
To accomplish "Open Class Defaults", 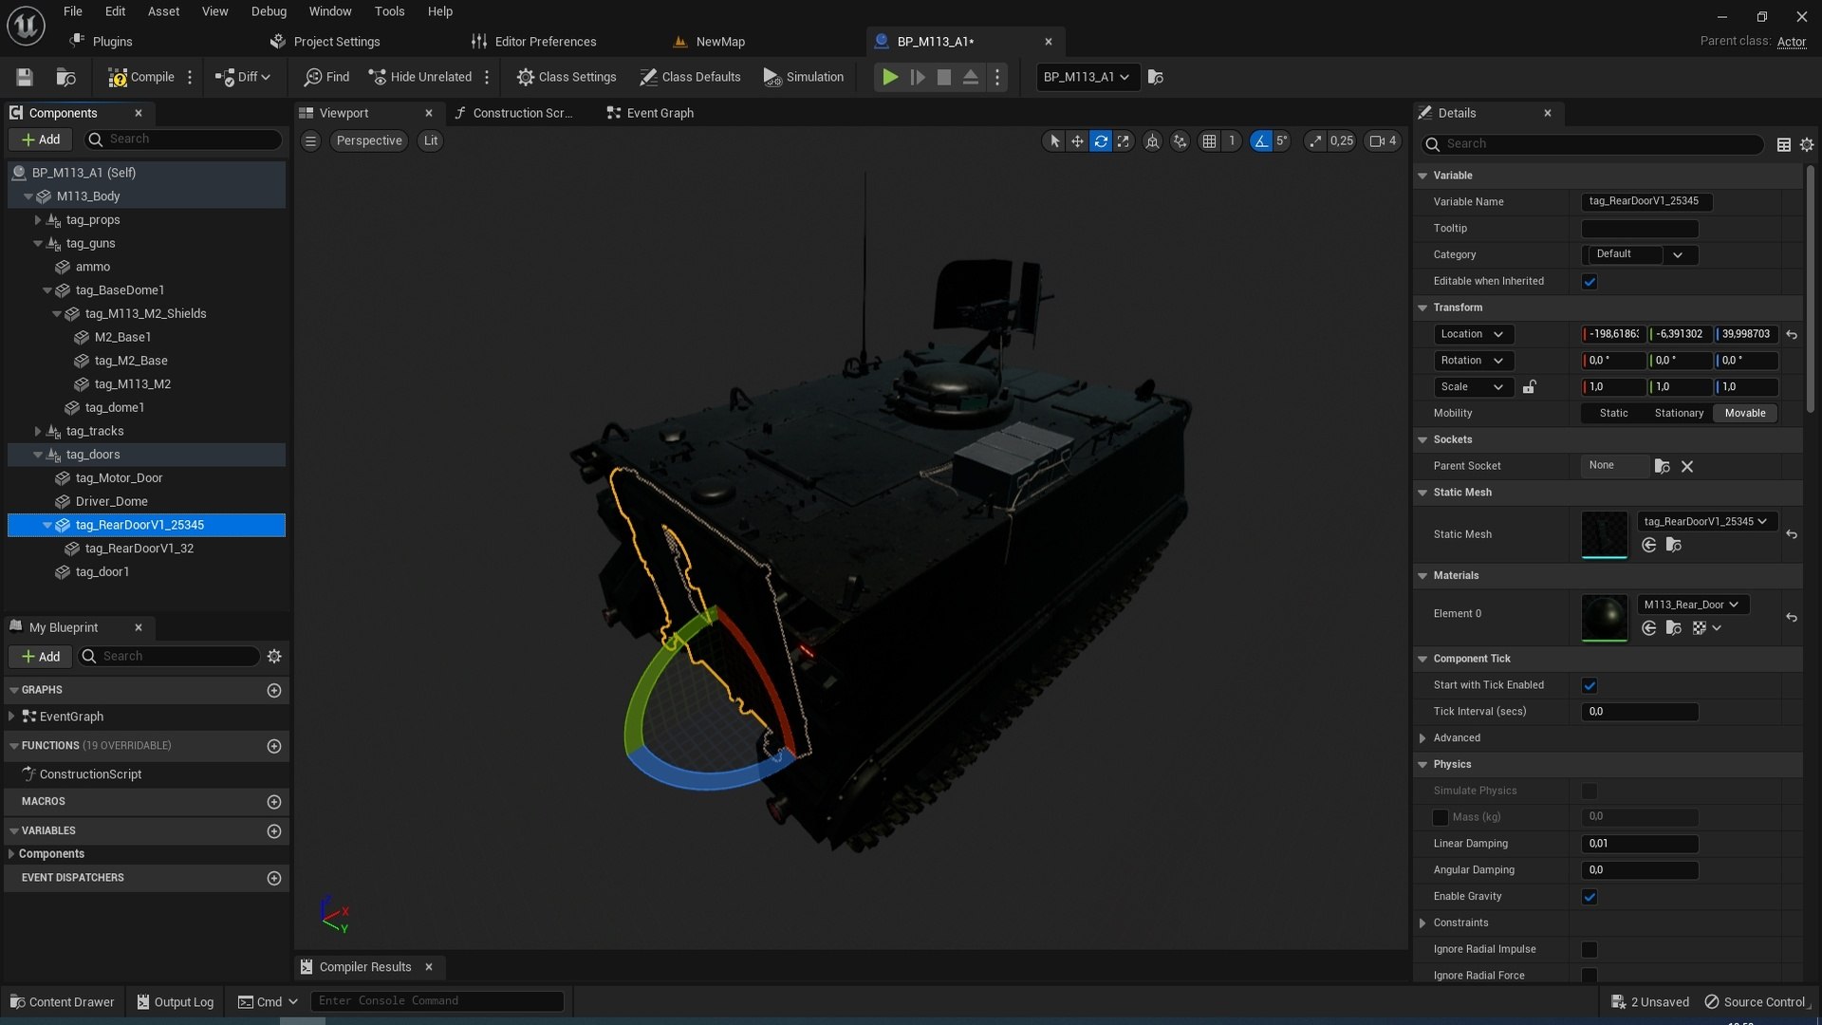I will point(690,77).
